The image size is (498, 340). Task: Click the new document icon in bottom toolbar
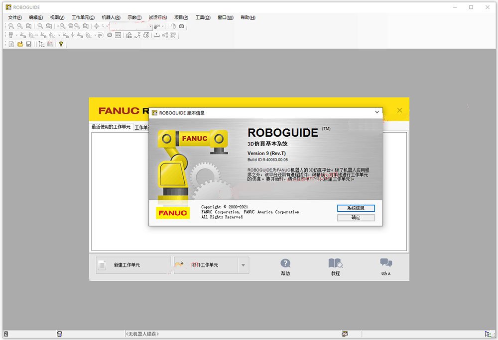[11, 44]
